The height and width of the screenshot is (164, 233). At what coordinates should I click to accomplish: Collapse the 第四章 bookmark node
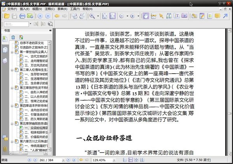coord(12,106)
